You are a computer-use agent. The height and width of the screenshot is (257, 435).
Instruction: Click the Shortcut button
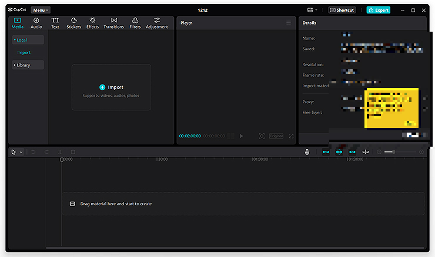pyautogui.click(x=342, y=10)
